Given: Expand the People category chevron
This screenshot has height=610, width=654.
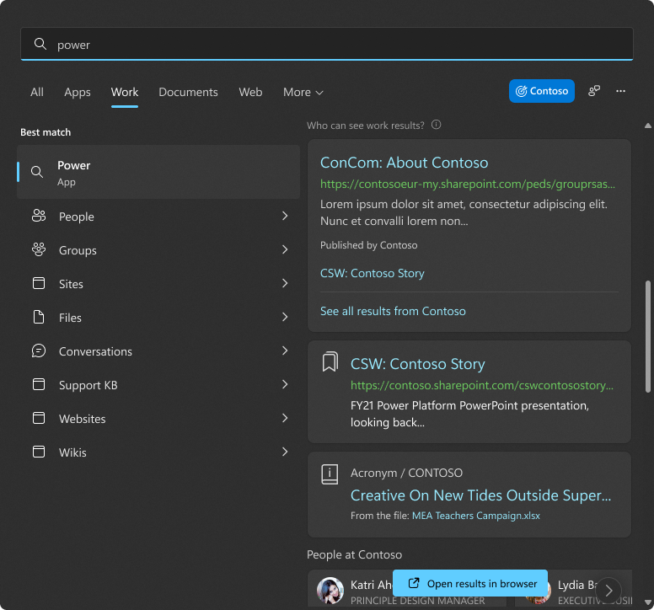Looking at the screenshot, I should [285, 216].
